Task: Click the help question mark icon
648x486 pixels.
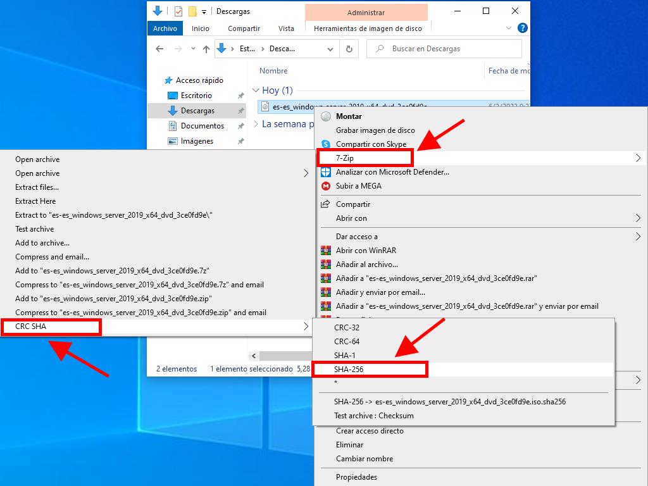Action: 522,28
